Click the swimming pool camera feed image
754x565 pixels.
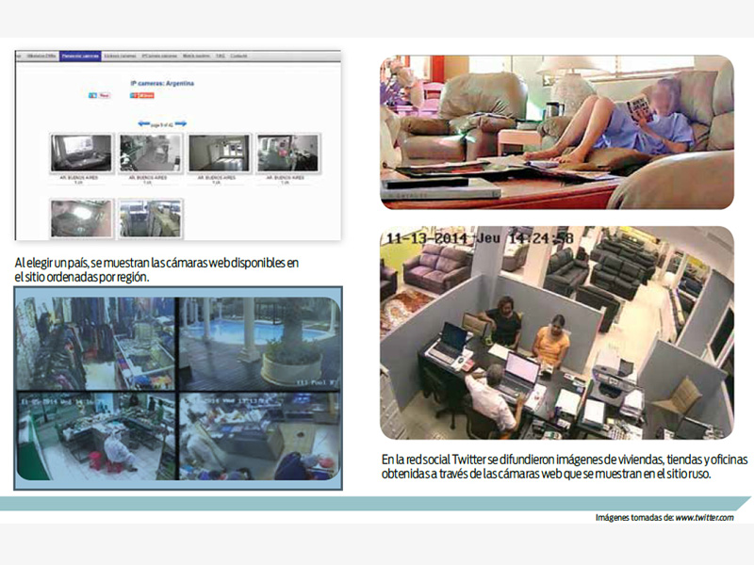pos(260,343)
